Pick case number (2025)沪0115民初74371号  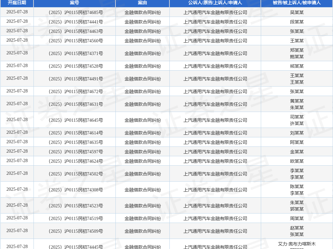pyautogui.click(x=76, y=54)
